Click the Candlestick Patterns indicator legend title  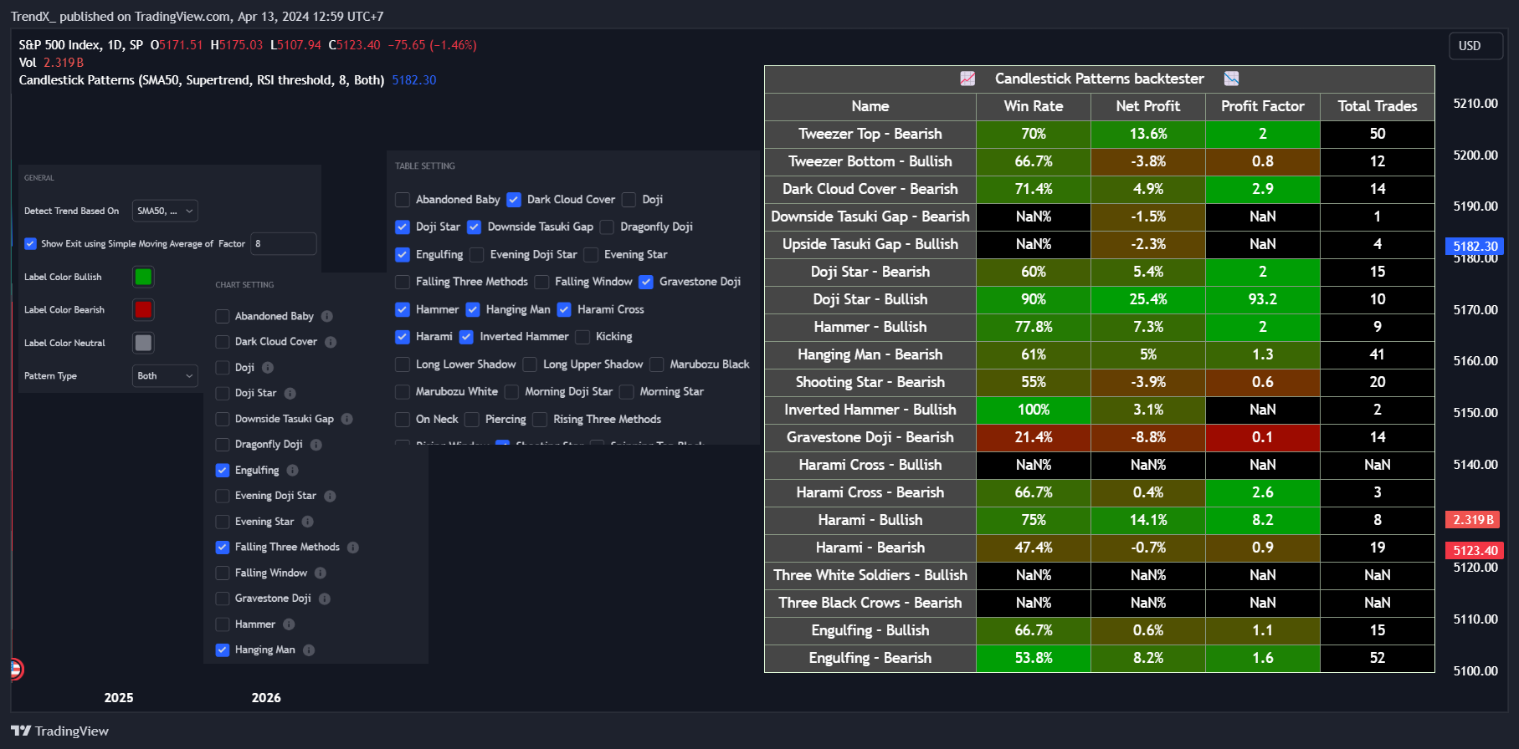[x=202, y=80]
